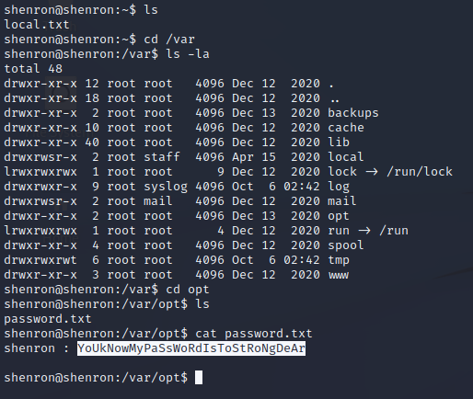The image size is (473, 399).
Task: Click the highlighted password string
Action: pyautogui.click(x=191, y=348)
